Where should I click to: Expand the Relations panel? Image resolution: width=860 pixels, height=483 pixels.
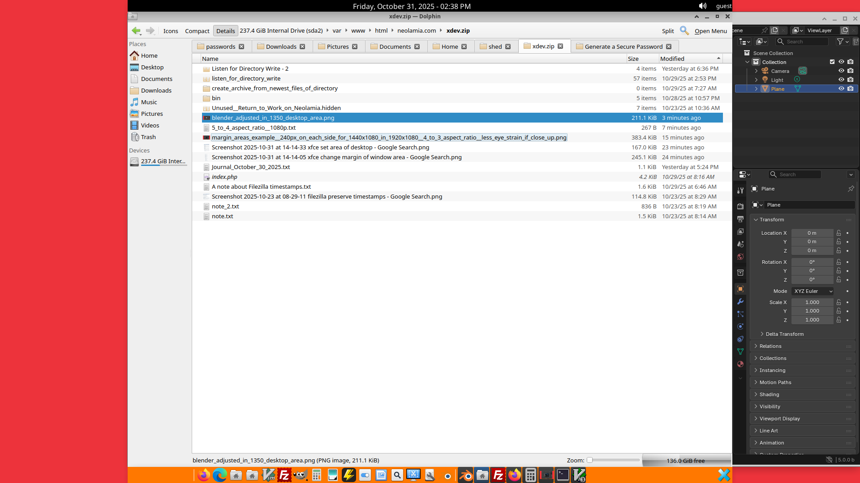click(770, 346)
